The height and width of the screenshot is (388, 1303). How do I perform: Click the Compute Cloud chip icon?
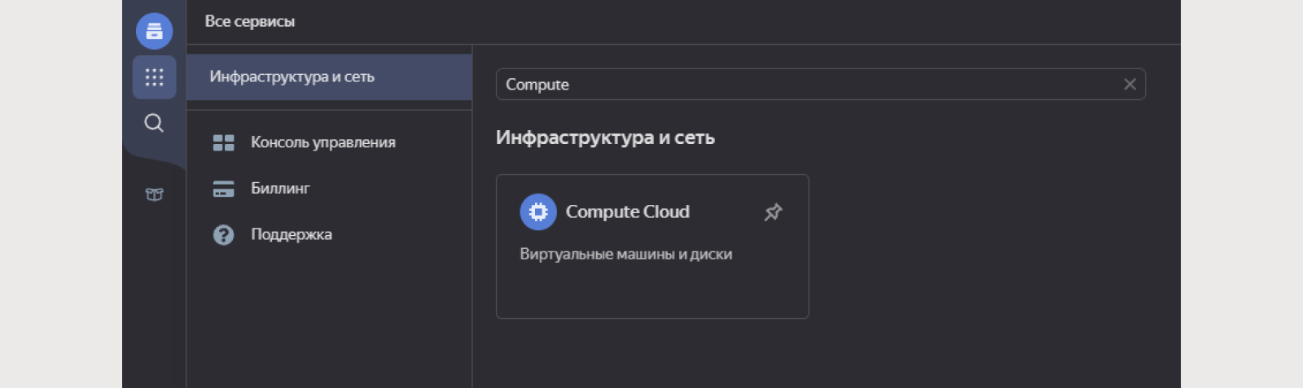(x=538, y=212)
